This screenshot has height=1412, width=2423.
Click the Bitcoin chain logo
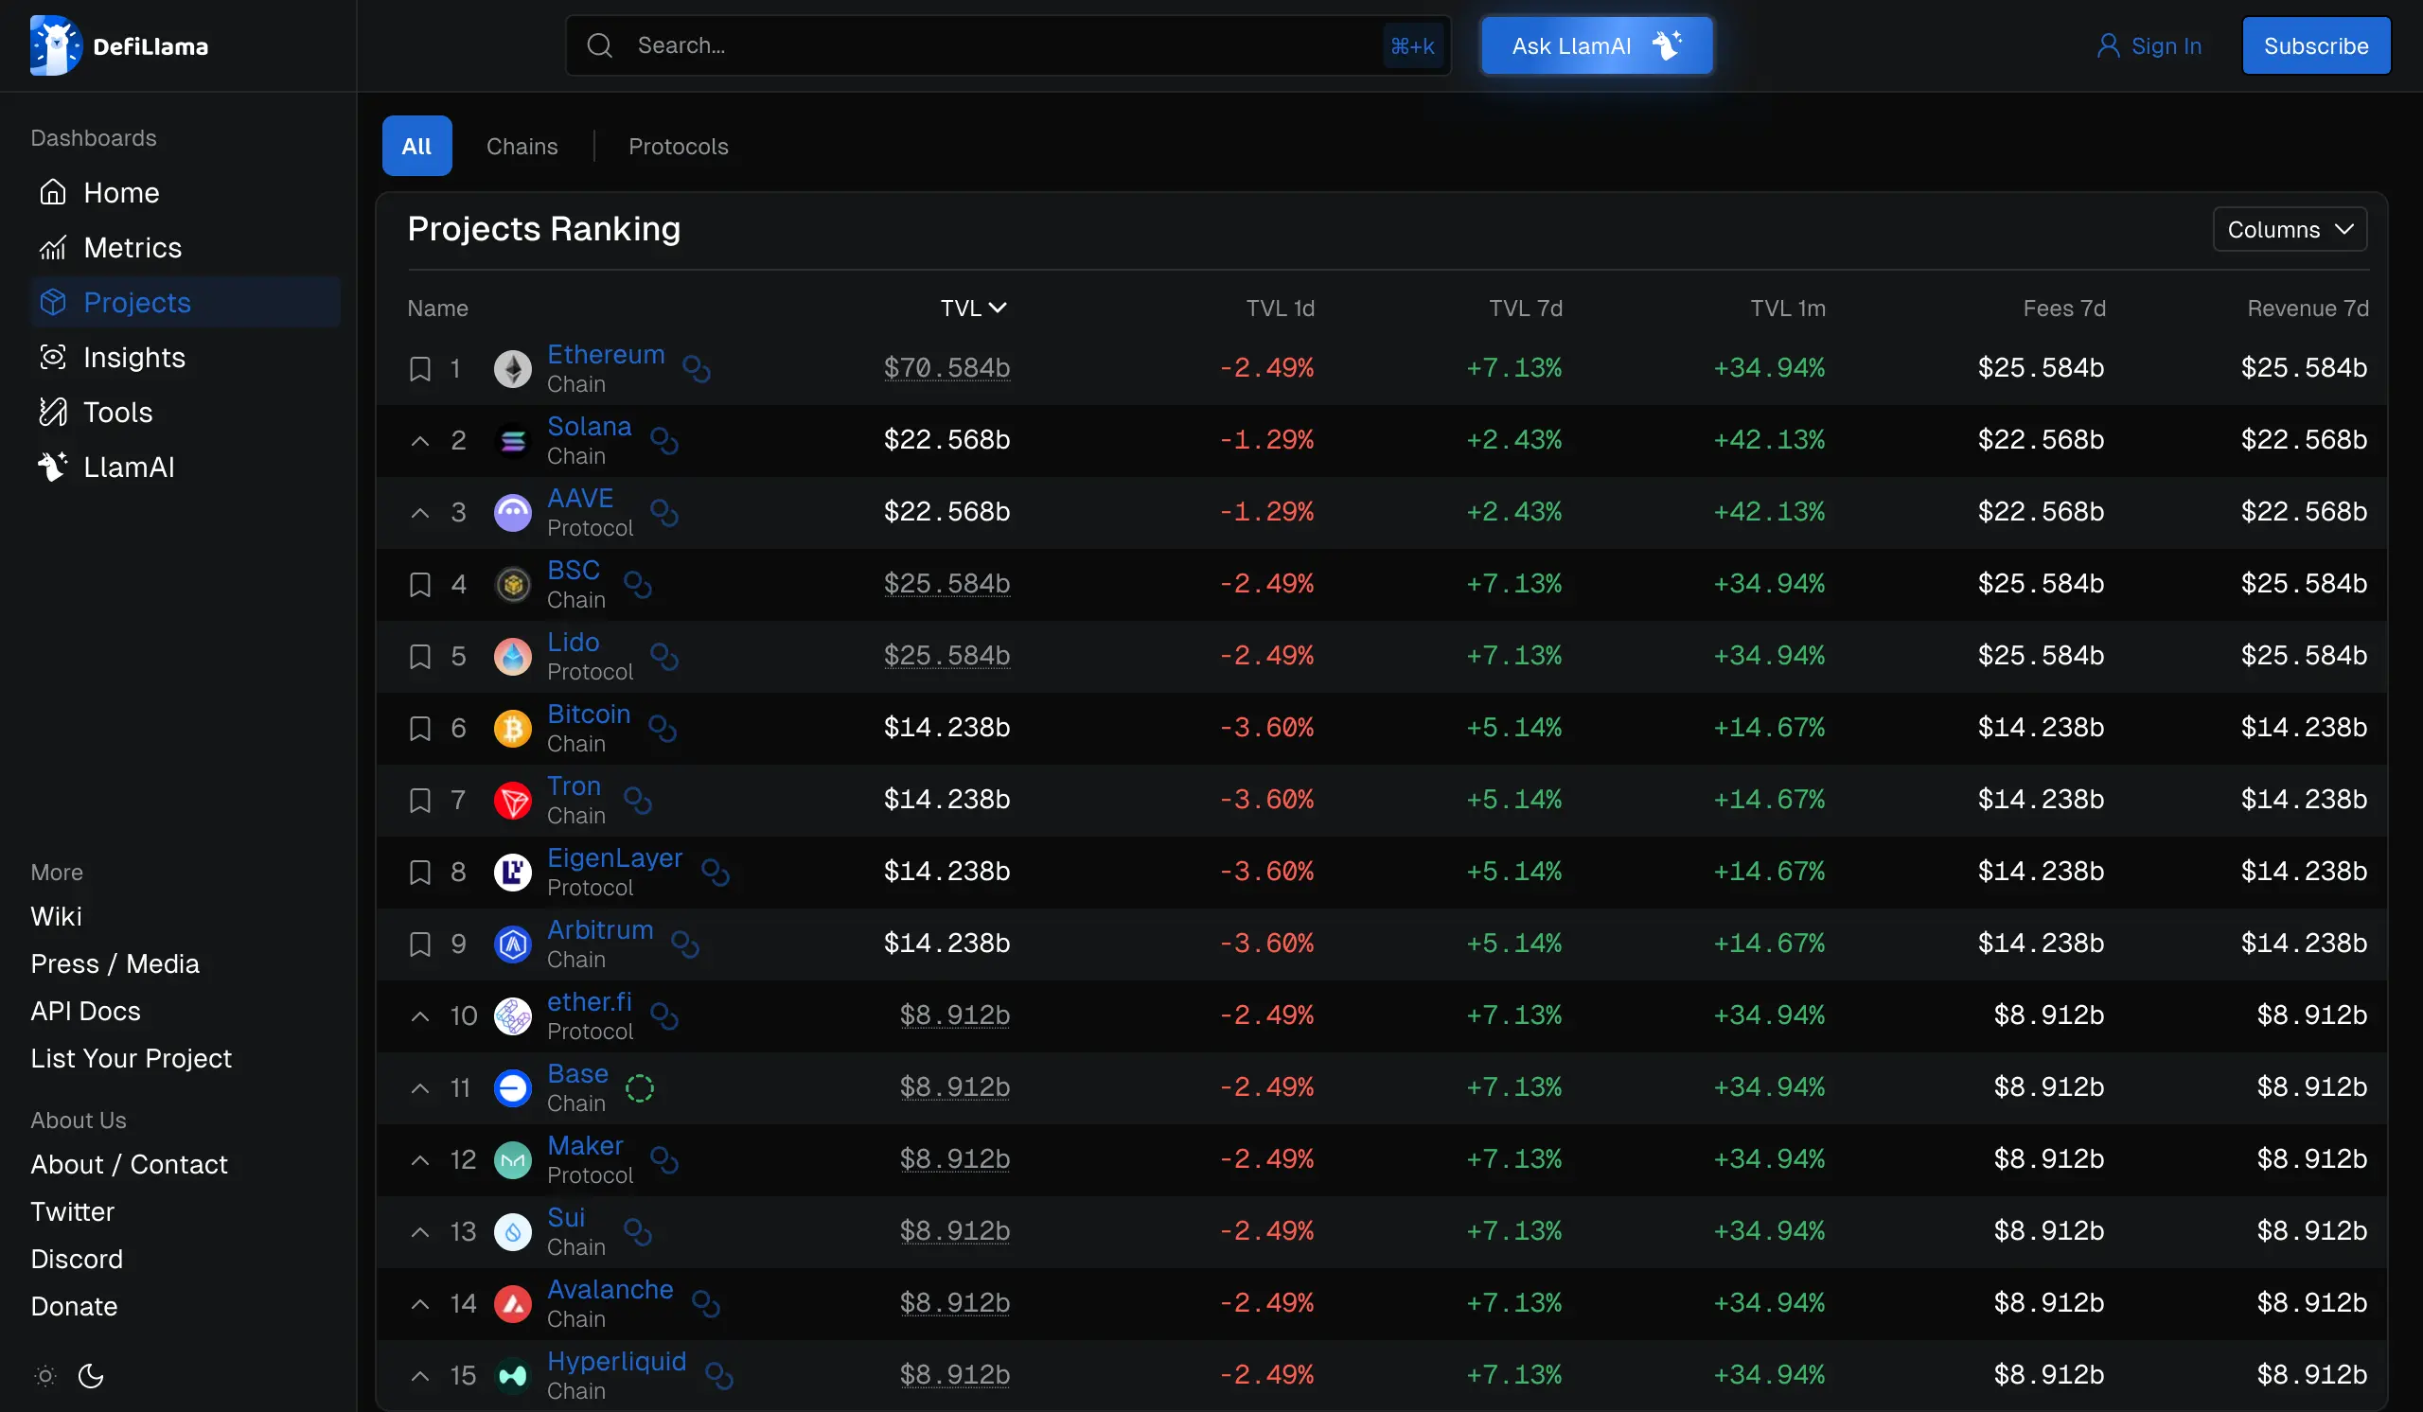click(x=512, y=729)
